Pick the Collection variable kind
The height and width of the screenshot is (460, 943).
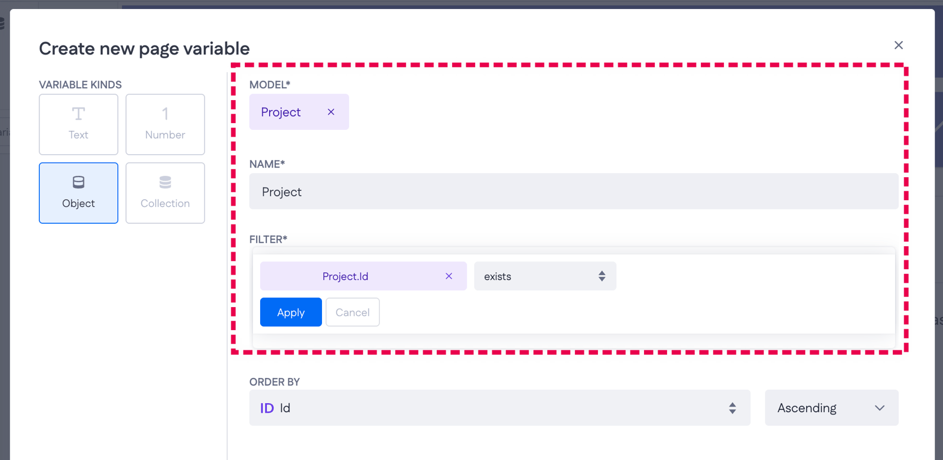point(165,193)
